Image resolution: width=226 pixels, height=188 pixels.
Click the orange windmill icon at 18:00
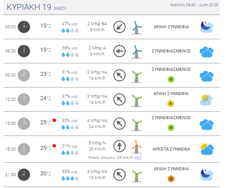pos(137,146)
